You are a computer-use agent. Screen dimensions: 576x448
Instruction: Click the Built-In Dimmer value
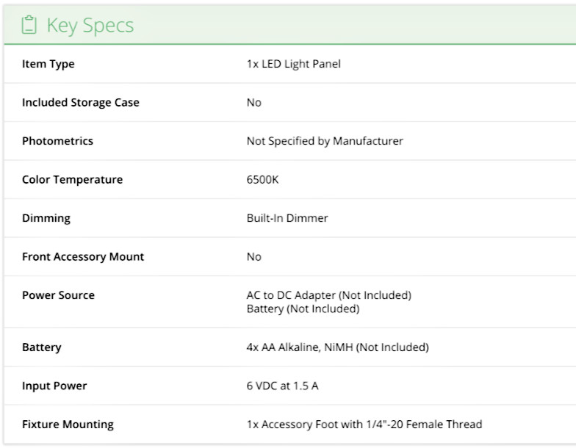pyautogui.click(x=287, y=218)
